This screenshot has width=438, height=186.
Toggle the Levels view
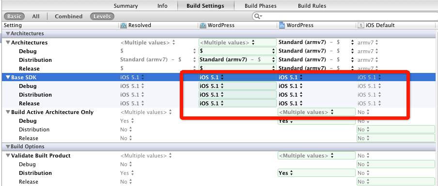(102, 16)
